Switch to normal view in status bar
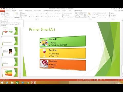Image resolution: width=123 pixels, height=92 pixels. tap(95, 80)
